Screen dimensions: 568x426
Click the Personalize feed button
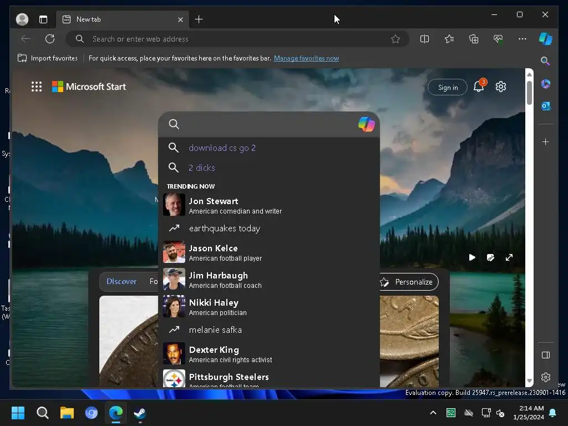click(x=409, y=282)
